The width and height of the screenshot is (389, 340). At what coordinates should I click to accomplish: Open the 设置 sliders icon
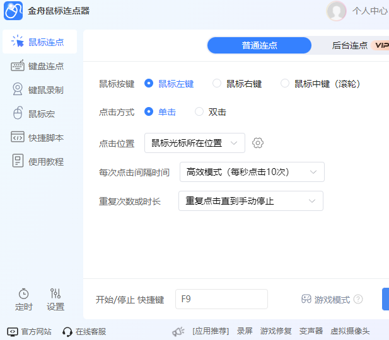point(55,294)
